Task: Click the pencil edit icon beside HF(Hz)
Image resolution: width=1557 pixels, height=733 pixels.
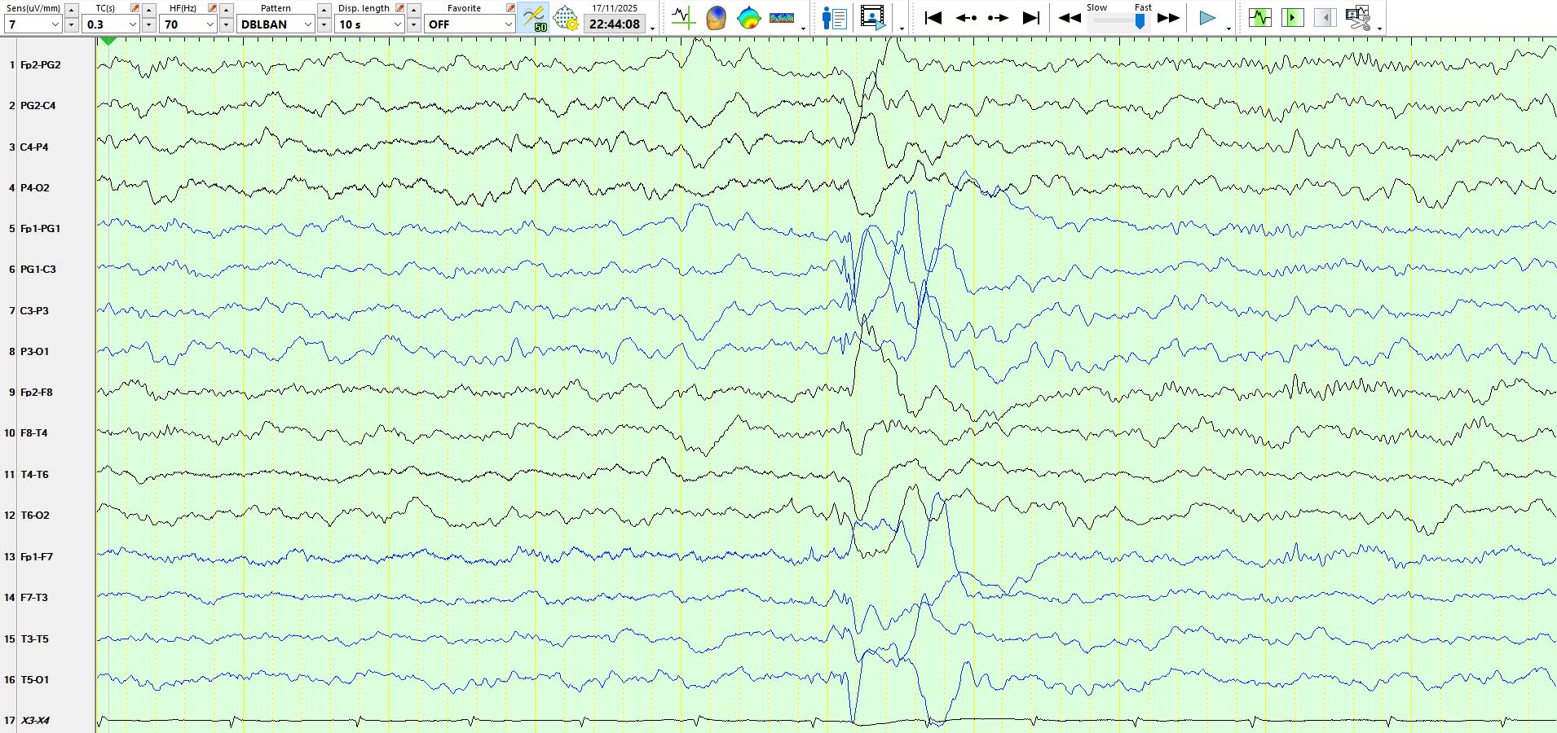Action: [212, 8]
